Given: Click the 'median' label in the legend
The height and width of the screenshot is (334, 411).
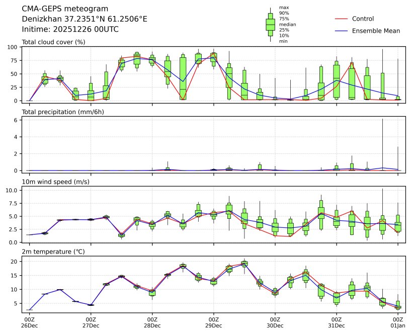Looking at the screenshot, I should (x=287, y=25).
